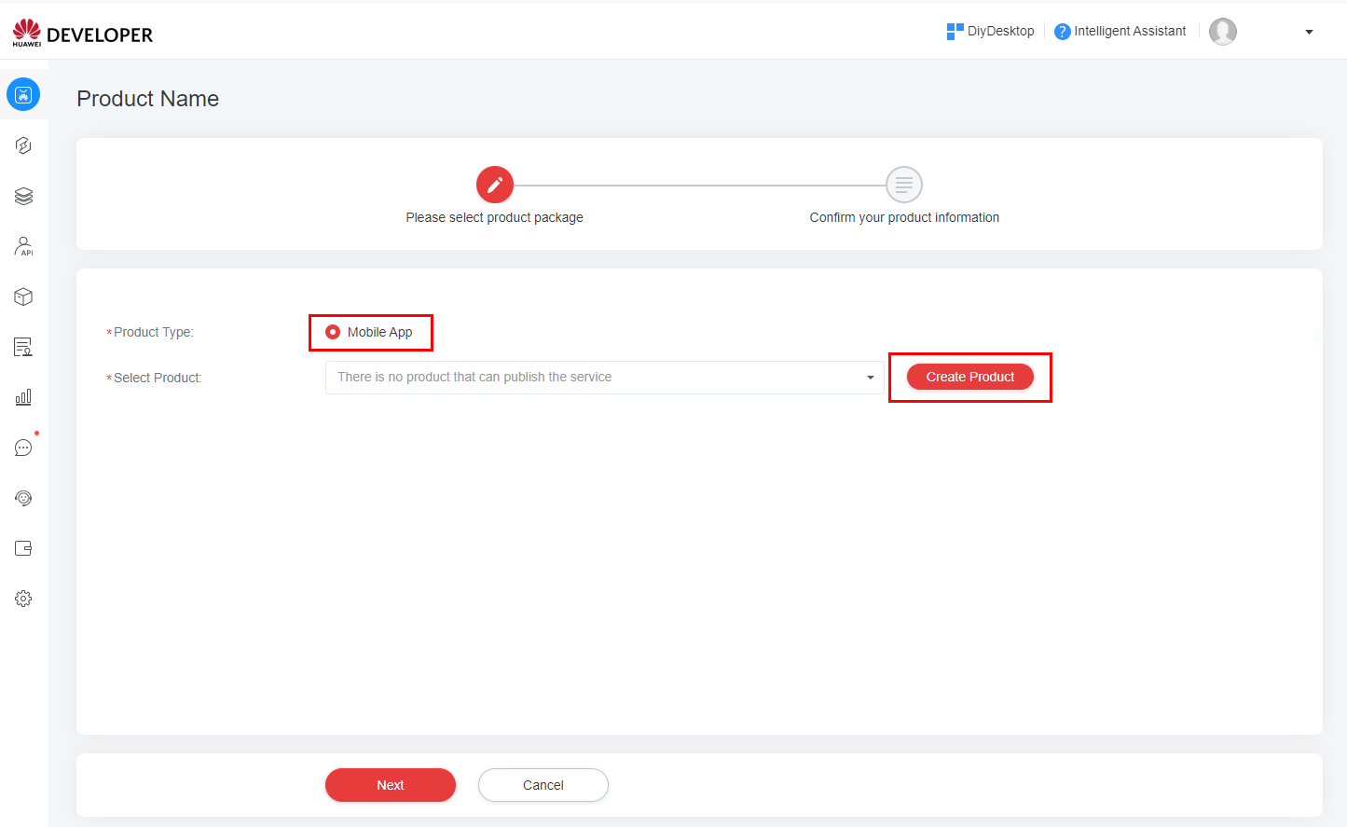Open the cube package sidebar icon
This screenshot has height=827, width=1347.
tap(23, 296)
